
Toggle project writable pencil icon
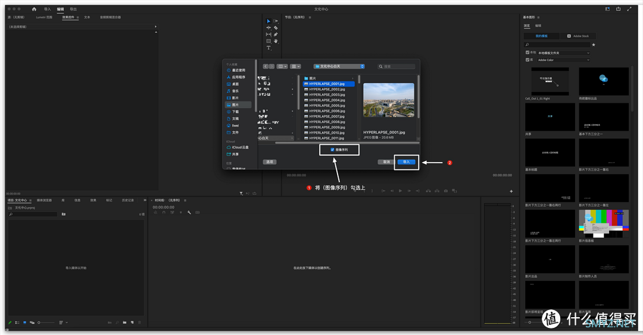(10, 323)
